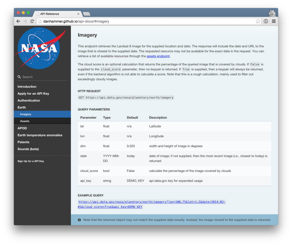
Task: Click the NASA logo in the sidebar
Action: point(40,48)
